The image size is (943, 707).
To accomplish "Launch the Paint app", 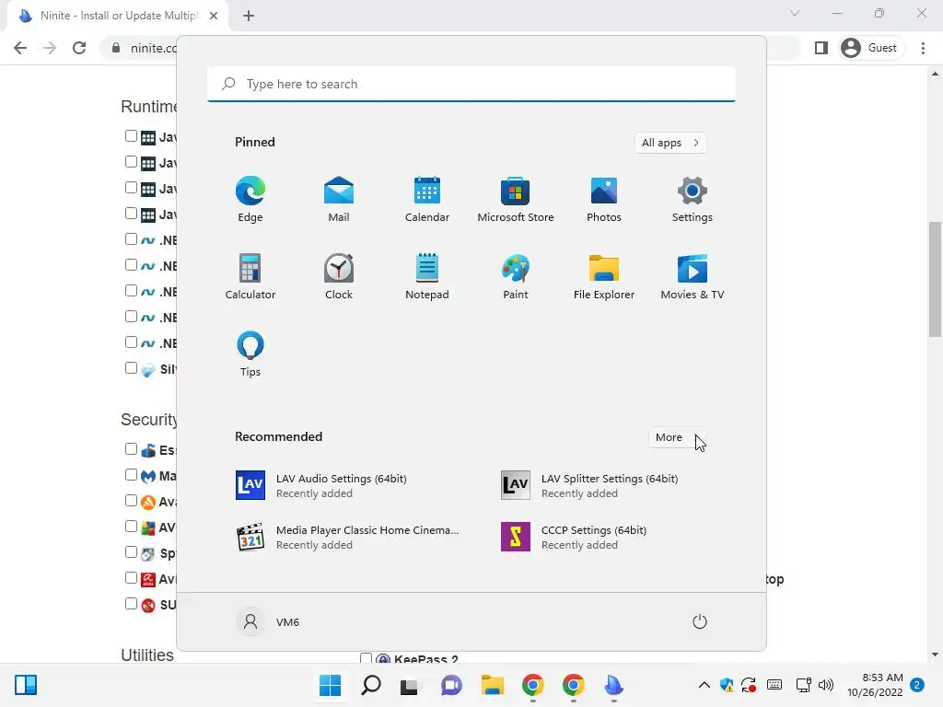I will click(x=516, y=276).
